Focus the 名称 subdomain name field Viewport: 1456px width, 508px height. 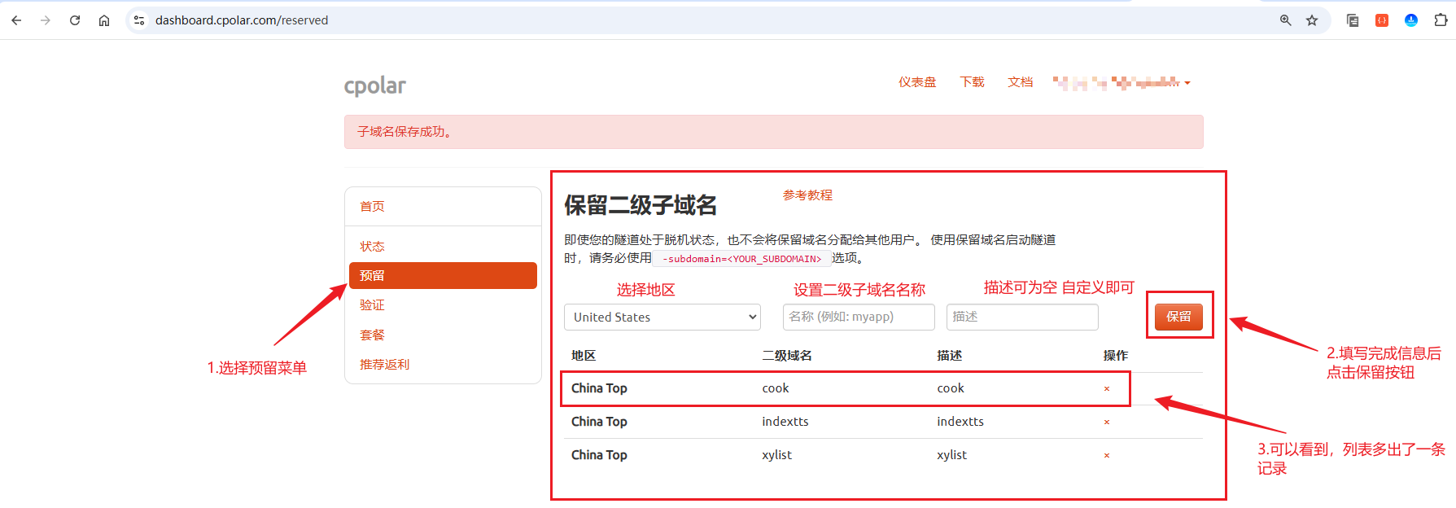pos(859,317)
